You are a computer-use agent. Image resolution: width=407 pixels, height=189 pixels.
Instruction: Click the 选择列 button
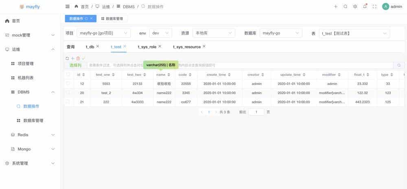coord(76,66)
